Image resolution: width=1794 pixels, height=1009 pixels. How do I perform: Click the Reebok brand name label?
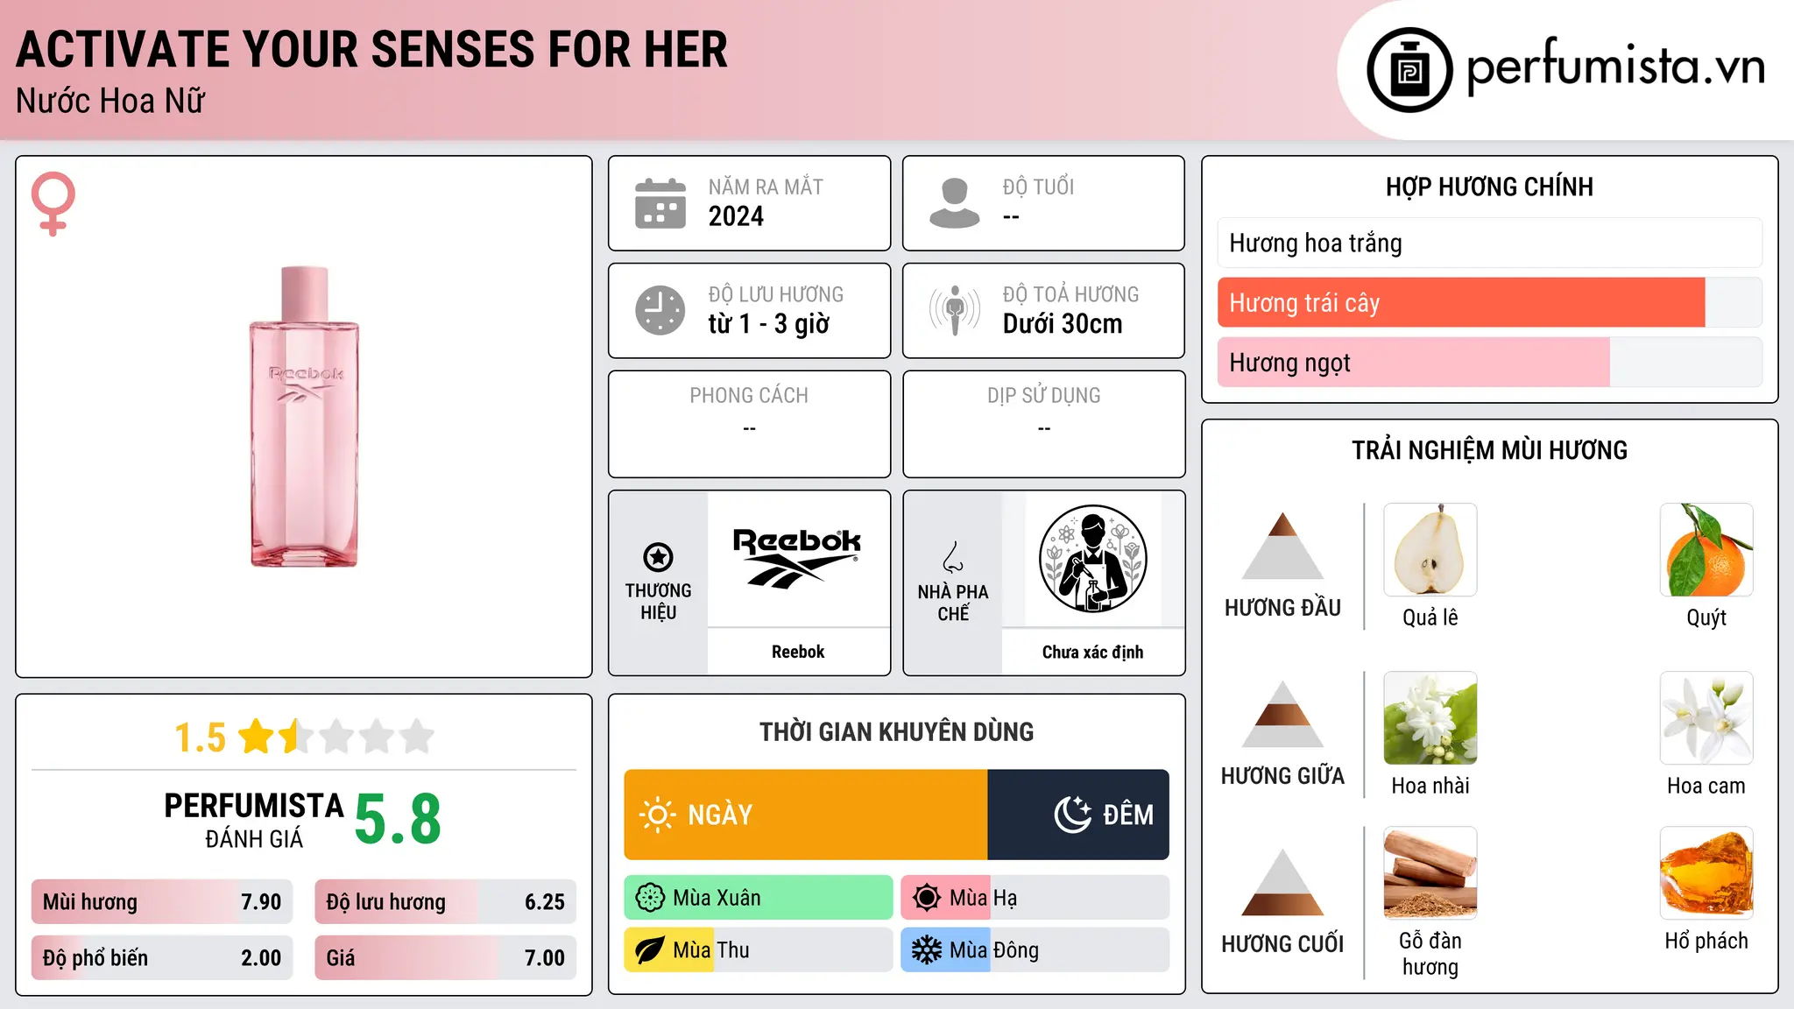pos(798,652)
